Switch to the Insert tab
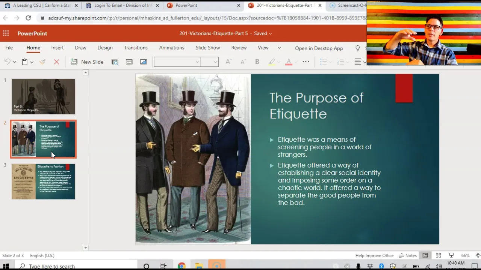Viewport: 481px width, 270px height. coord(57,48)
